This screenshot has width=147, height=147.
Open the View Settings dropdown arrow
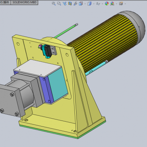click(125, 4)
